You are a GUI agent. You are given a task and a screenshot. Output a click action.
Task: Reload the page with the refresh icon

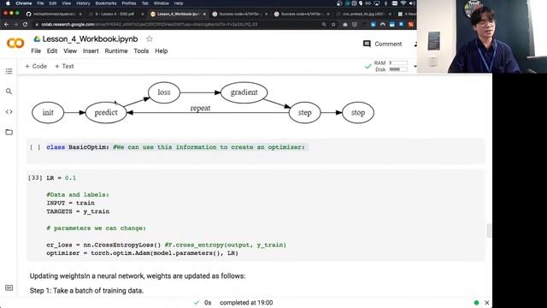point(25,25)
